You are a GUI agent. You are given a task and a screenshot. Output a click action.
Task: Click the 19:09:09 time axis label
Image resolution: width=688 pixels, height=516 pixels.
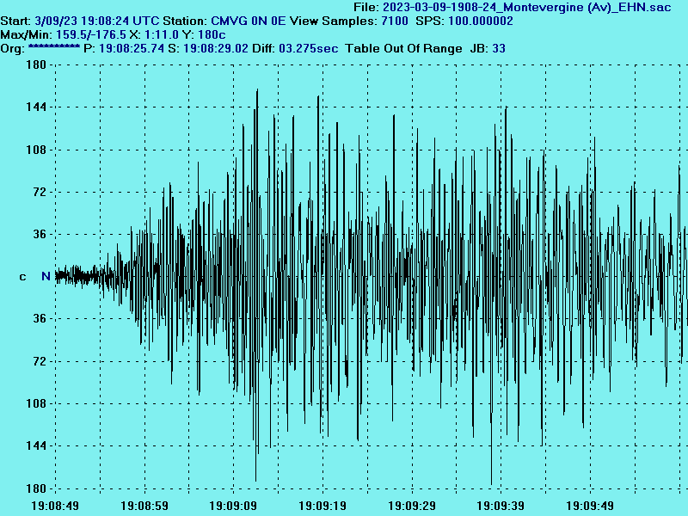233,506
